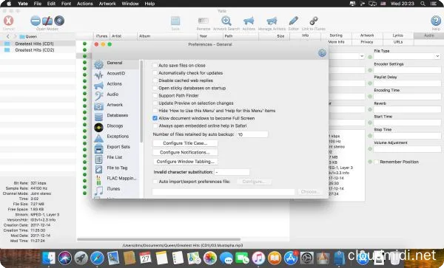
Task: Open the Artwork menu in the menu bar
Action: coord(107,4)
